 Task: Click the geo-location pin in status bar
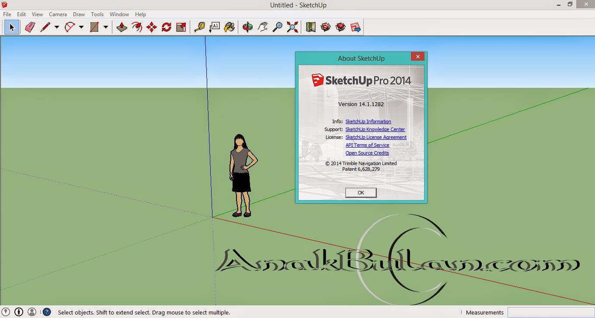(x=6, y=312)
